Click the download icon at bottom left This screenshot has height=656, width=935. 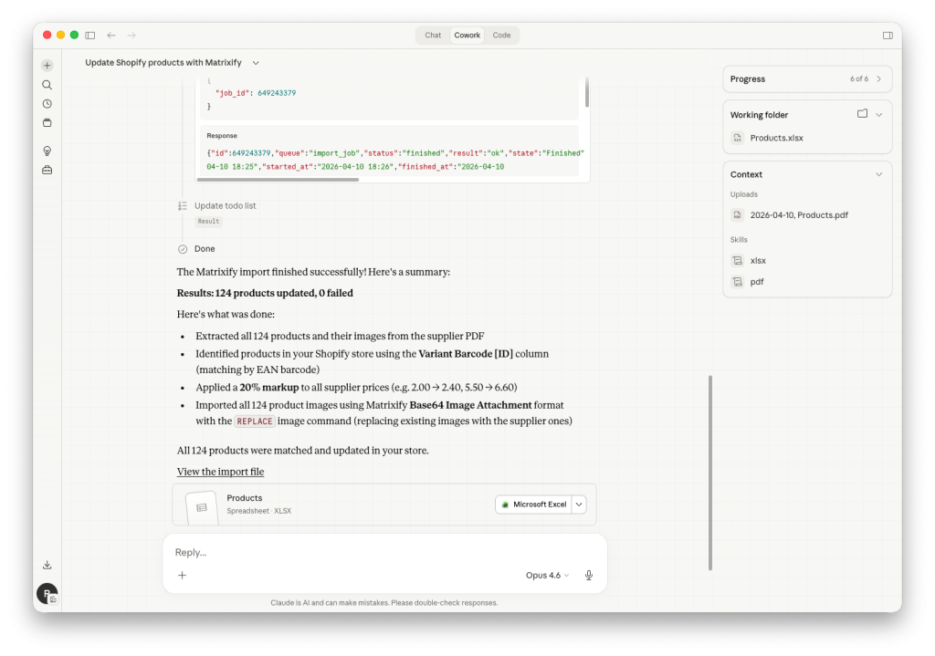47,565
